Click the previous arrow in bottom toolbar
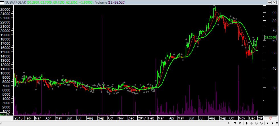 (268, 123)
